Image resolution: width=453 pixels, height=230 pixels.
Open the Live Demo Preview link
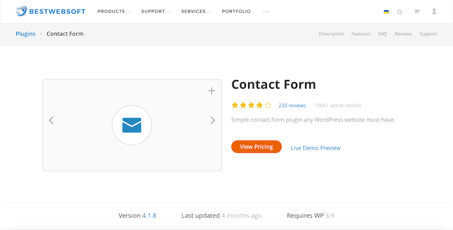[x=315, y=148]
